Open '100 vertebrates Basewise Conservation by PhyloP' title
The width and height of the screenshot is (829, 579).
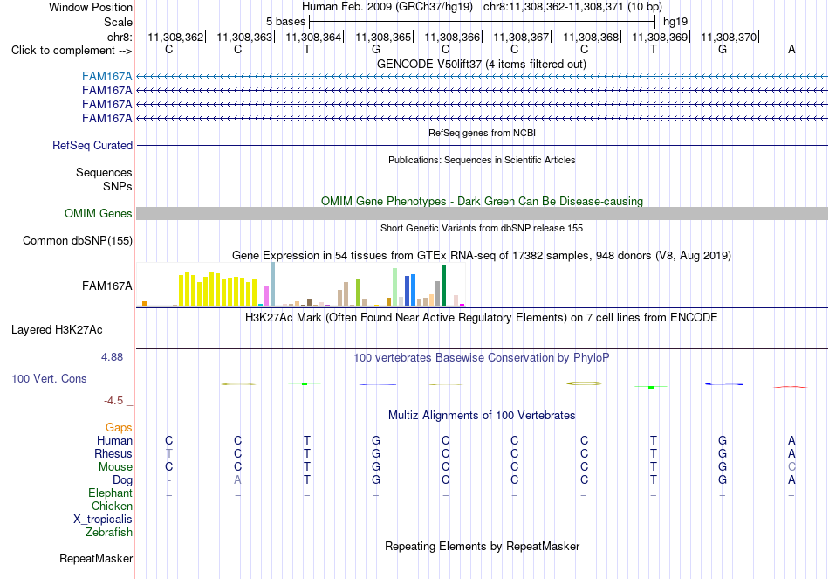coord(482,358)
